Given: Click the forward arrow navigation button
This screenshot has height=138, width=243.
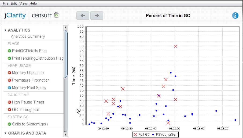Looking at the screenshot, I should (x=97, y=16).
